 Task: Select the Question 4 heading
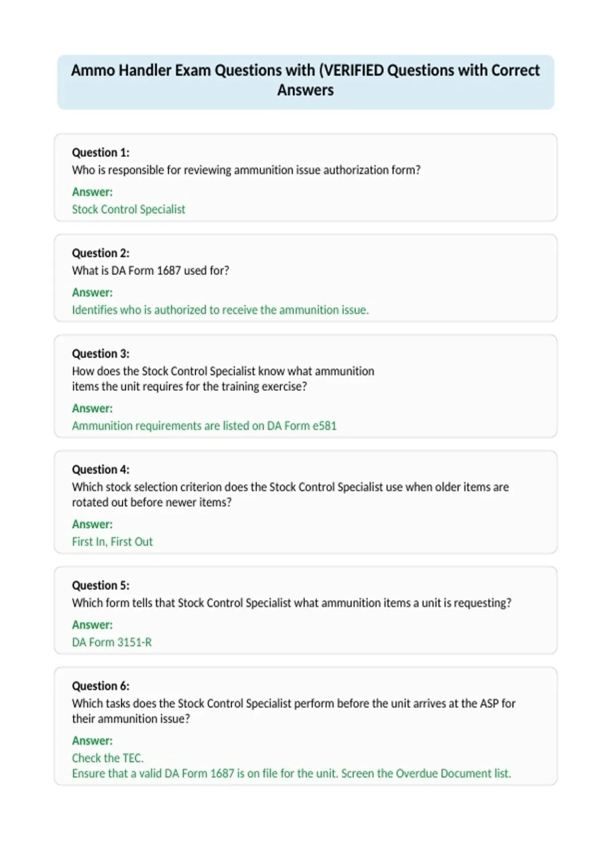101,469
